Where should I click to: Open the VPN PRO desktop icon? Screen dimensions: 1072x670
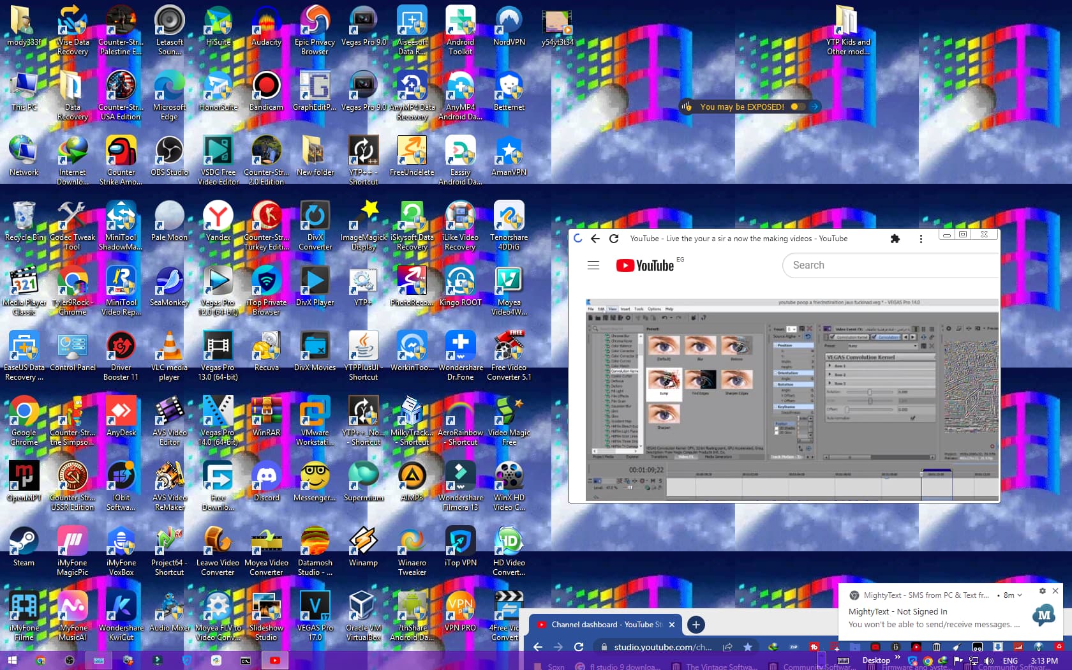pyautogui.click(x=460, y=612)
